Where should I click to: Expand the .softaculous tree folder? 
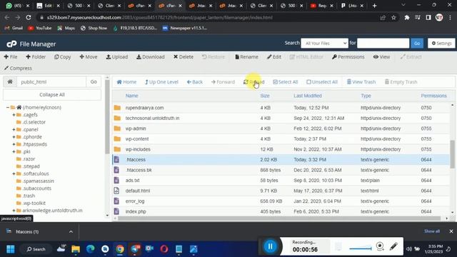pyautogui.click(x=14, y=173)
